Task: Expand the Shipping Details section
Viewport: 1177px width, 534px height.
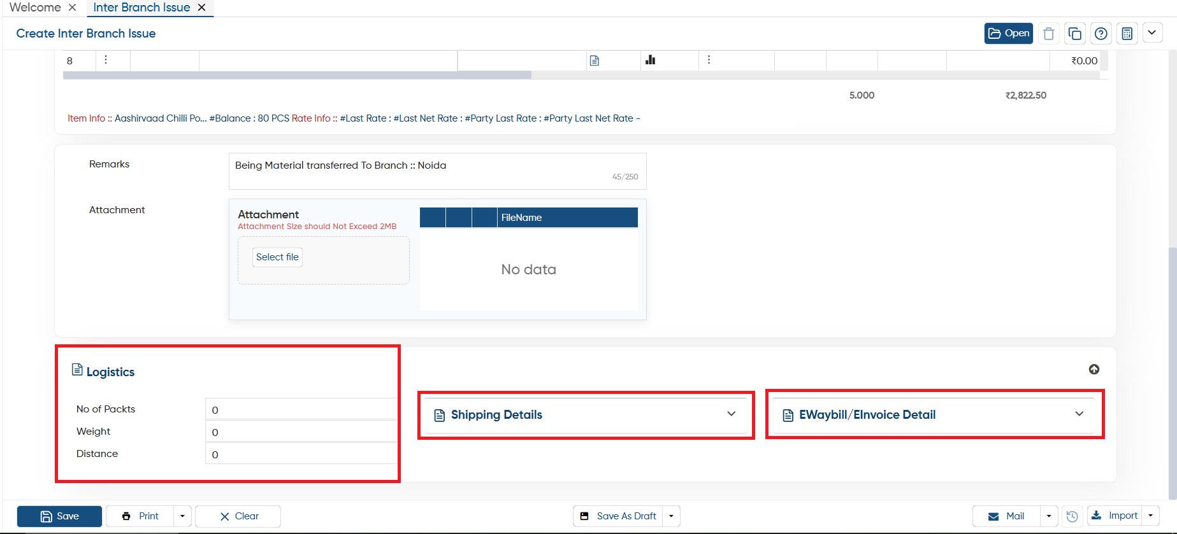Action: 586,415
